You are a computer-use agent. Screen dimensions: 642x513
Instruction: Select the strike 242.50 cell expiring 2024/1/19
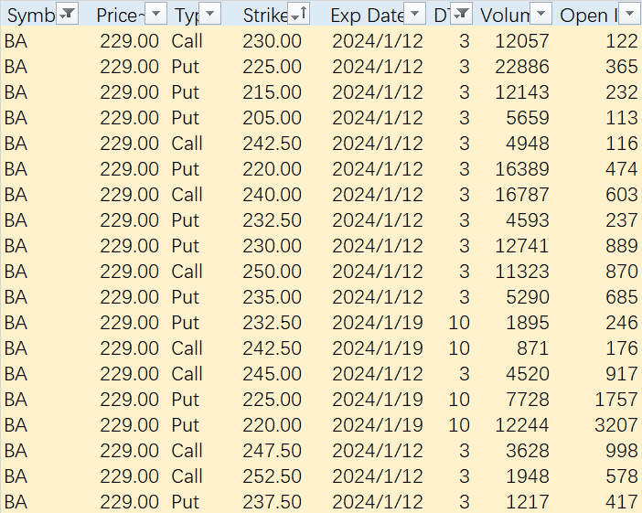coord(272,348)
